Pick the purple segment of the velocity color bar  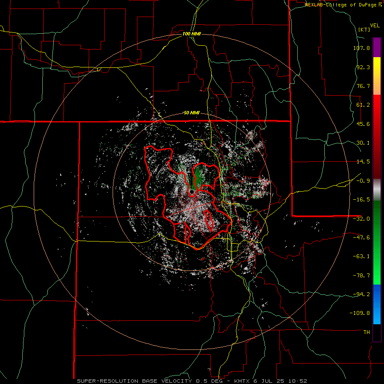pyautogui.click(x=377, y=47)
